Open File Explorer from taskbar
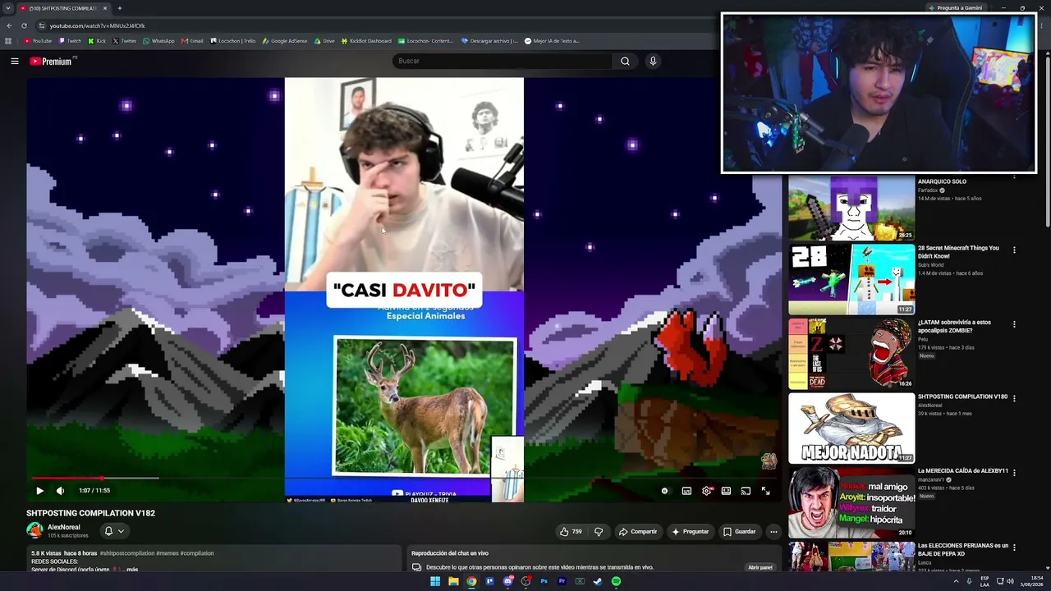Viewport: 1051px width, 591px height. (x=453, y=581)
